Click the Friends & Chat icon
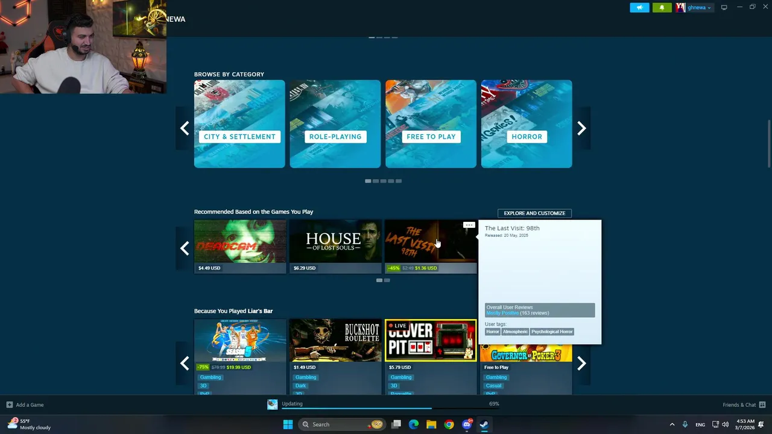 762,404
